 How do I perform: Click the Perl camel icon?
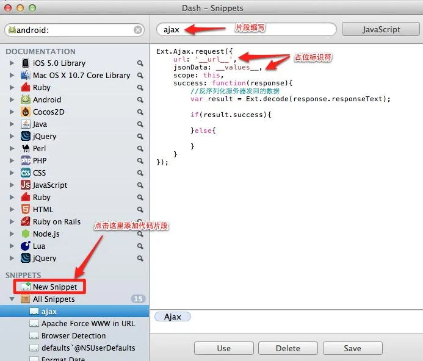26,149
